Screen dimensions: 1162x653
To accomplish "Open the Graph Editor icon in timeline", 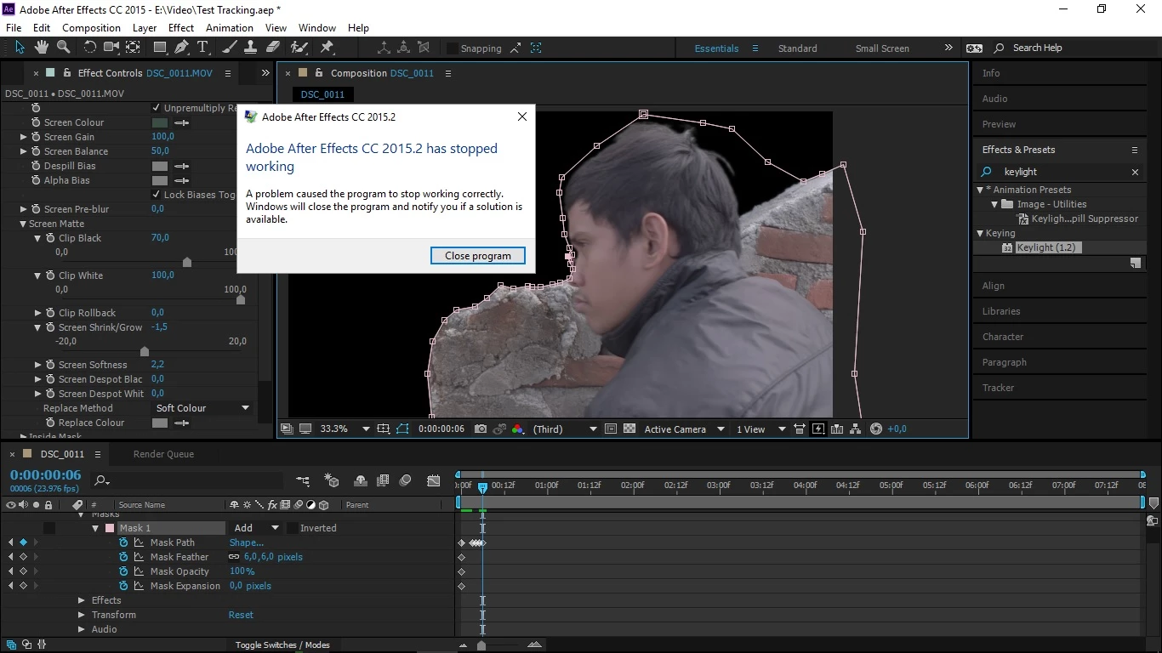I will click(434, 481).
